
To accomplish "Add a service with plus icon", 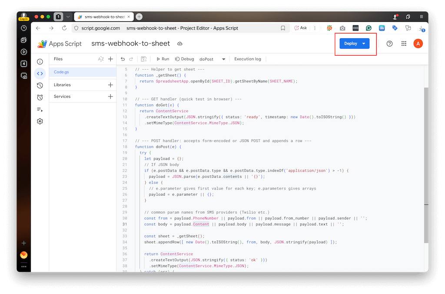I will click(110, 97).
